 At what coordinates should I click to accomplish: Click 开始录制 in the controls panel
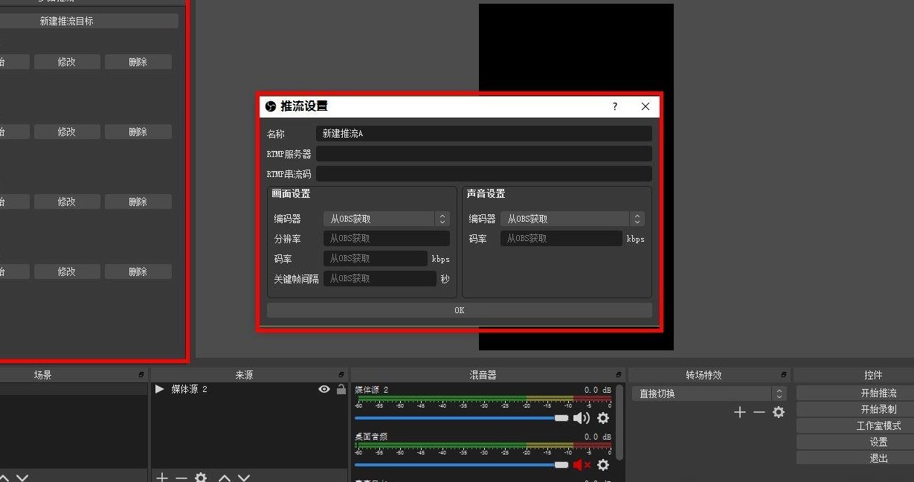click(x=855, y=409)
